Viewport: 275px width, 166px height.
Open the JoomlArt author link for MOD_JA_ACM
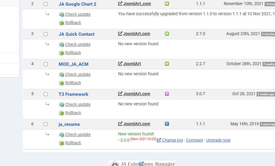click(x=132, y=64)
